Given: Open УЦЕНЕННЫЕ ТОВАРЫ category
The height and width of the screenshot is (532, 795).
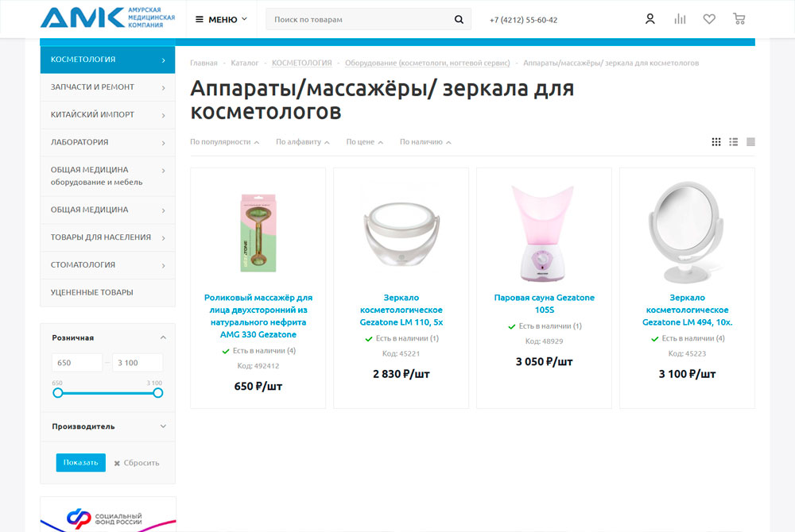Looking at the screenshot, I should [107, 292].
